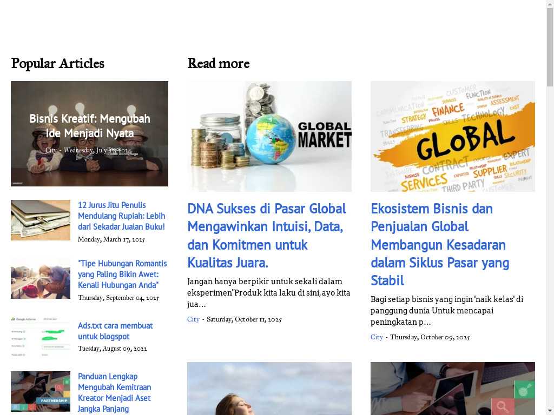The width and height of the screenshot is (554, 415).
Task: Open the featured article Bisnis Kreatif: Mengubah Ide Menjadi Nyata
Action: pyautogui.click(x=90, y=125)
